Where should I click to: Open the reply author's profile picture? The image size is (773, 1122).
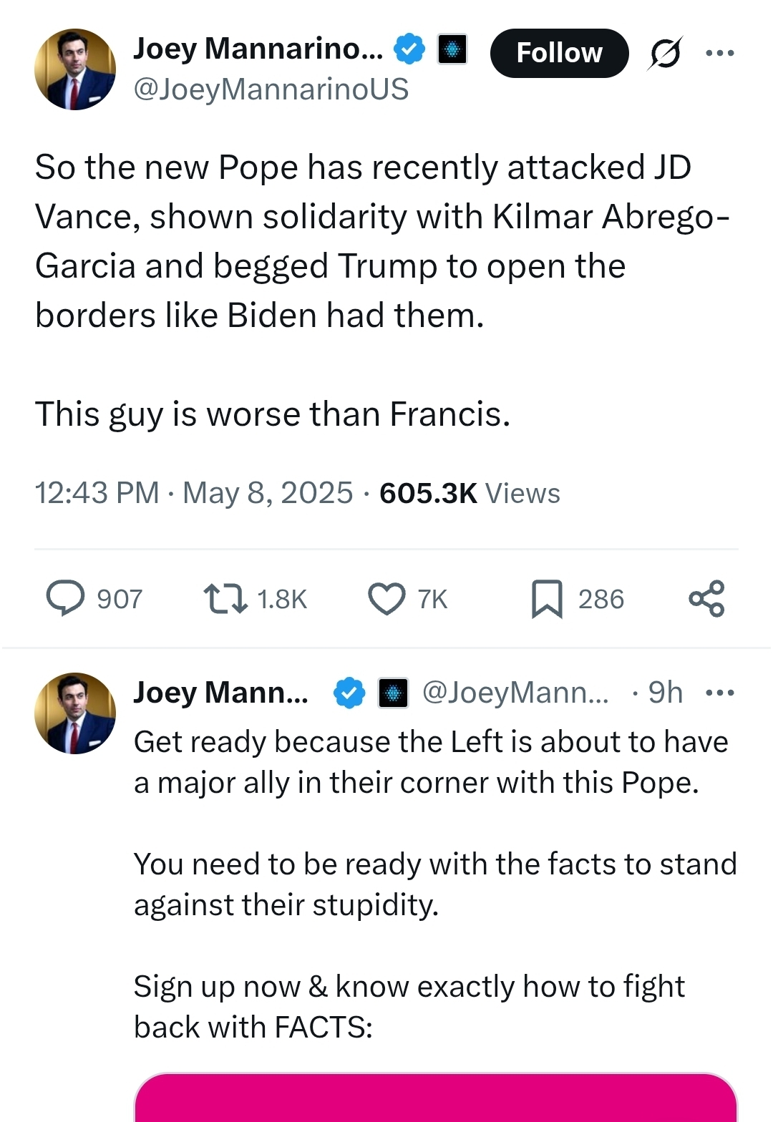click(x=75, y=713)
